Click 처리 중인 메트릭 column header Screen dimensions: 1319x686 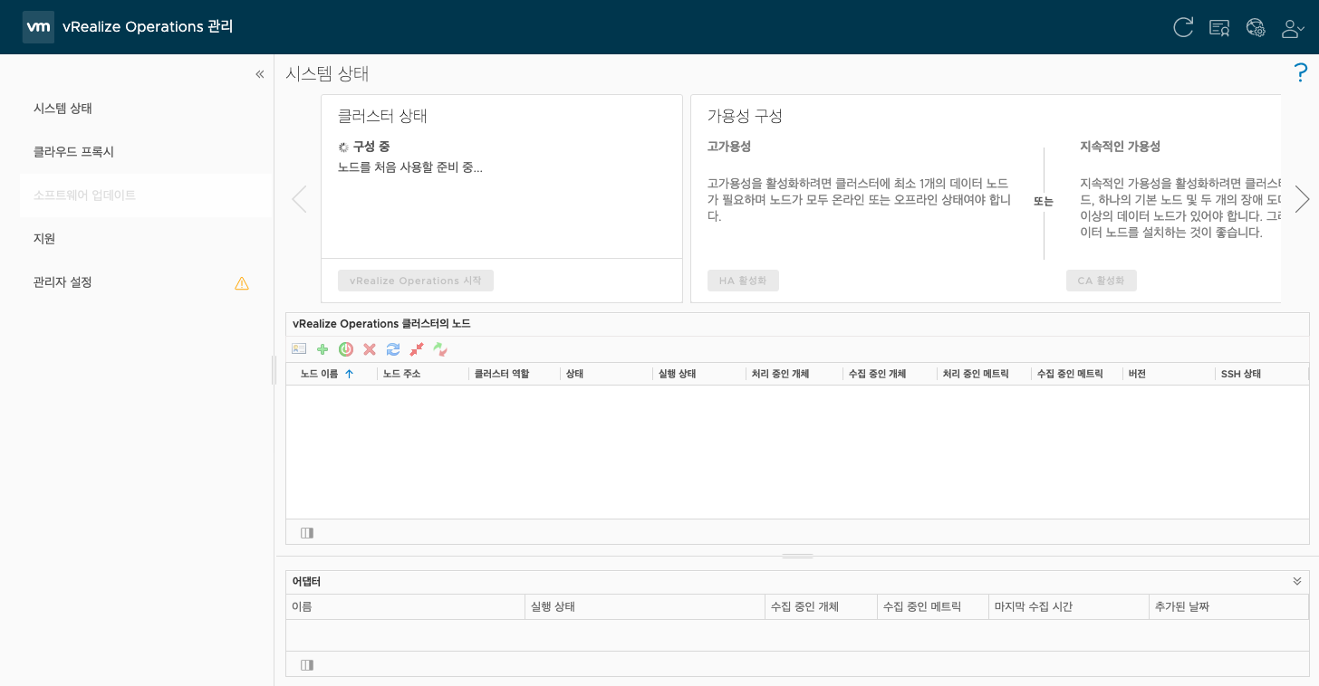(x=984, y=374)
